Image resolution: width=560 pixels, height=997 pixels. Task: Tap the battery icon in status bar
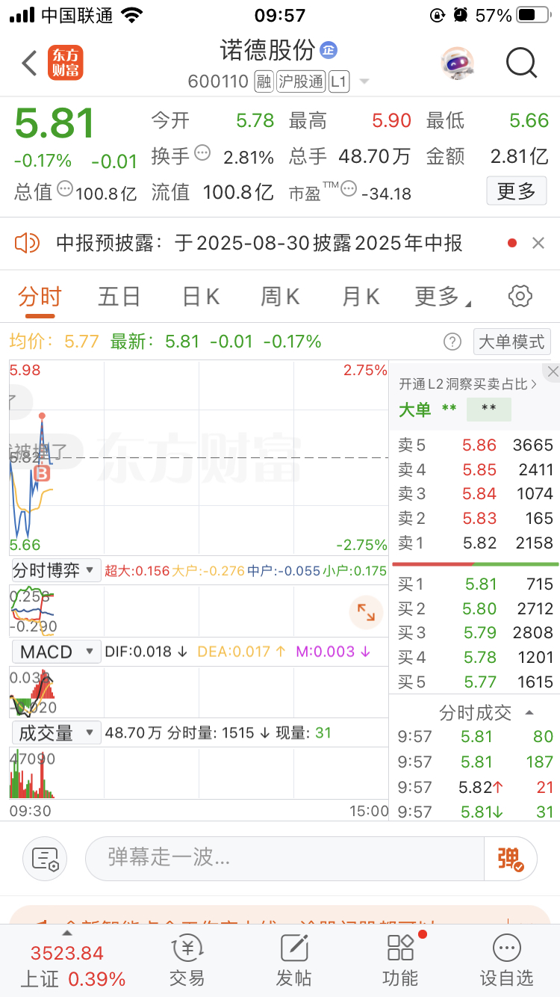(x=533, y=16)
